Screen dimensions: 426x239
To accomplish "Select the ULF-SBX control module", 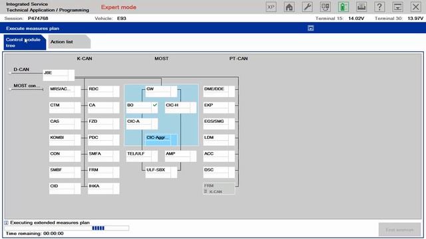I will pos(161,173).
